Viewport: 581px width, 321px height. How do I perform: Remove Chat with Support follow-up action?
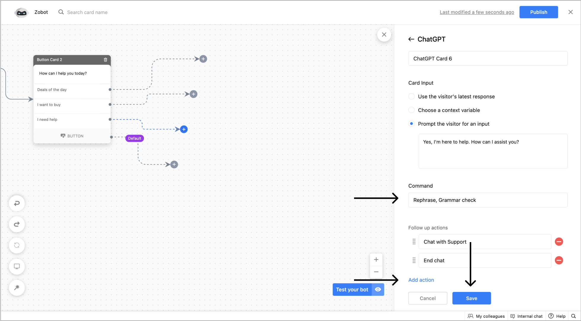coord(559,242)
